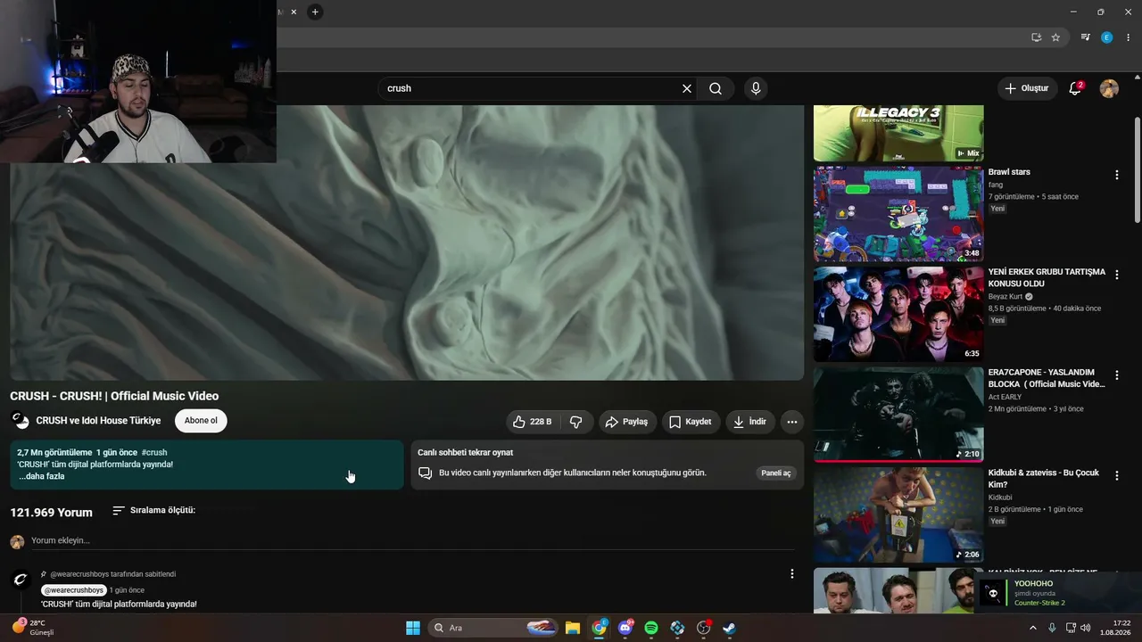The height and width of the screenshot is (642, 1142).
Task: Focus the Yorum ekleyin comment field
Action: [x=412, y=540]
